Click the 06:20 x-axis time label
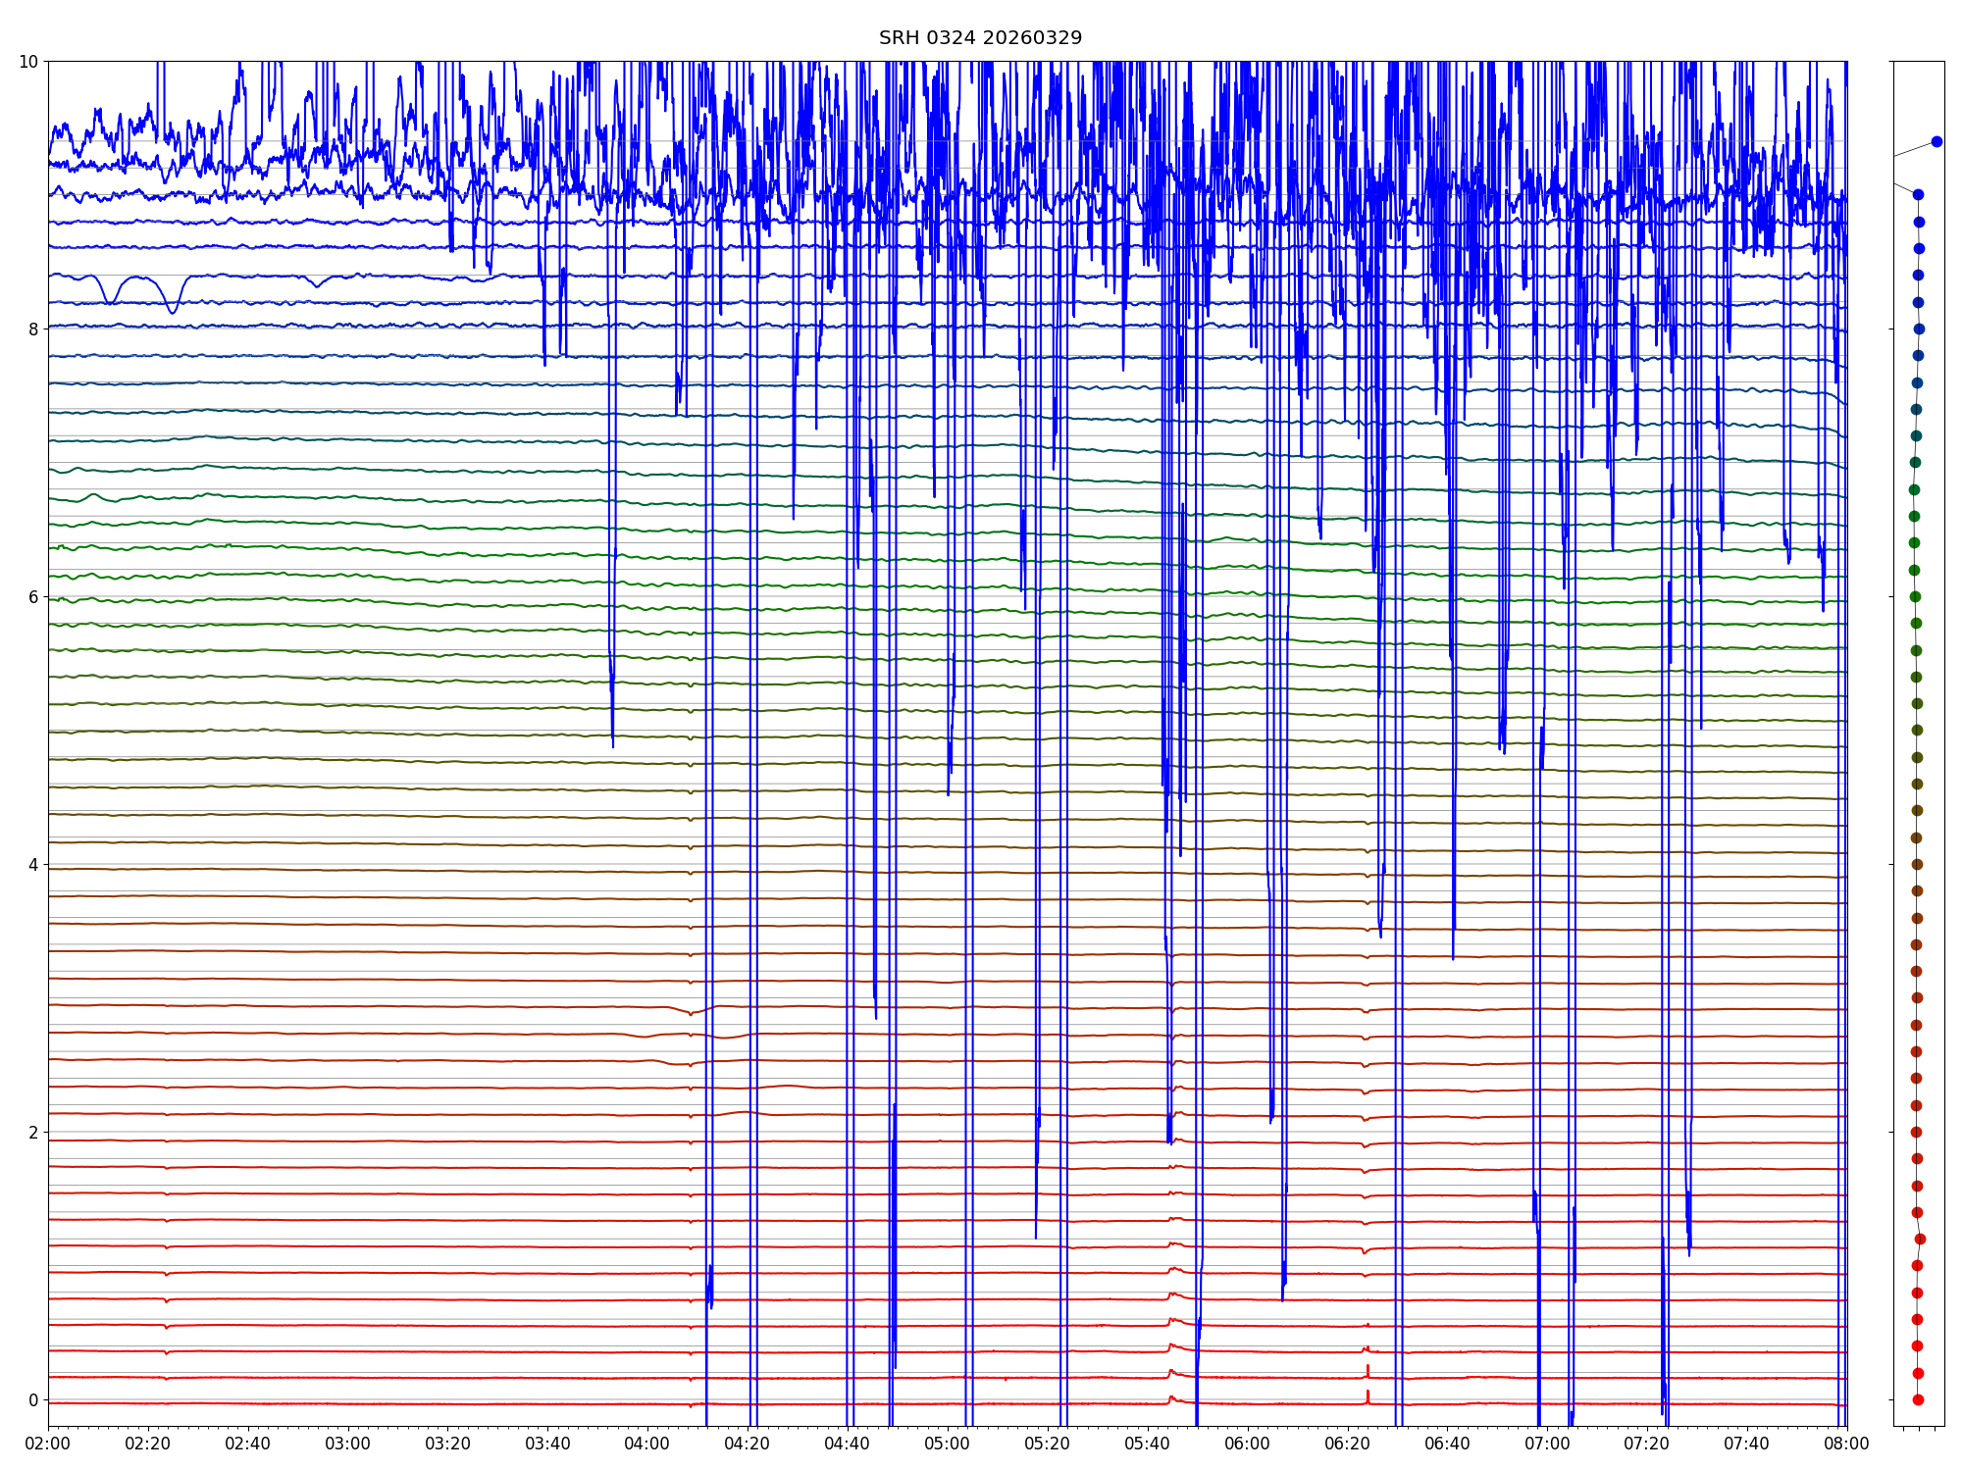1962x1471 pixels. (x=1347, y=1444)
